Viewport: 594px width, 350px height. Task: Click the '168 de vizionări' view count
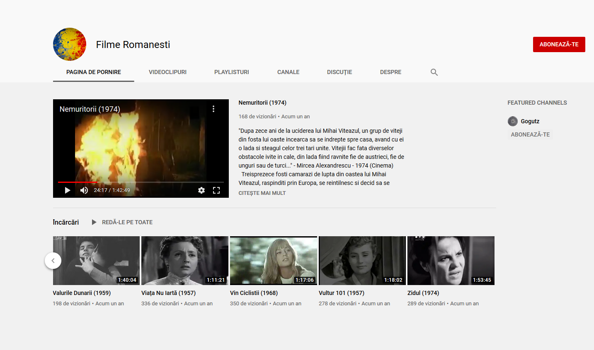[x=257, y=117]
